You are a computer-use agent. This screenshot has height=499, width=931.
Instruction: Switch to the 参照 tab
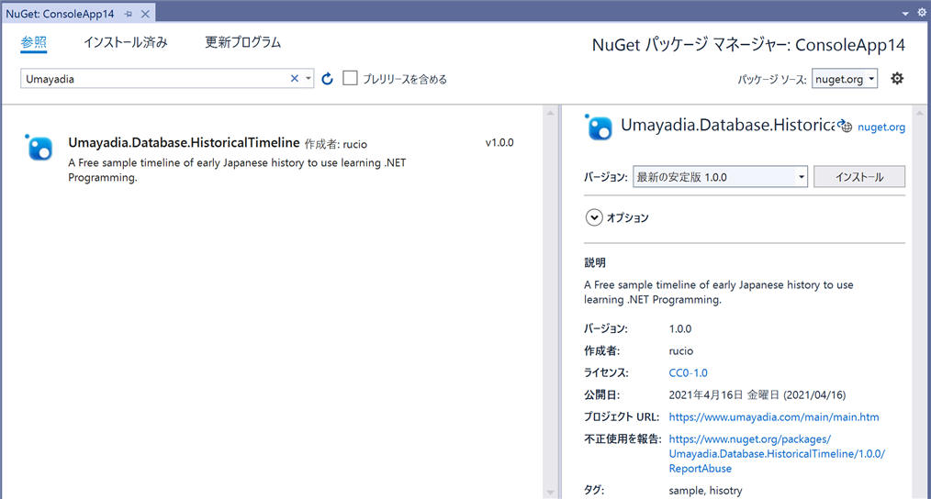pyautogui.click(x=33, y=42)
